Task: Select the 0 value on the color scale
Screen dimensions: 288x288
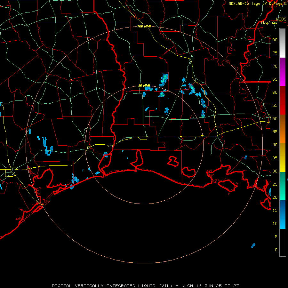Action: (276, 250)
